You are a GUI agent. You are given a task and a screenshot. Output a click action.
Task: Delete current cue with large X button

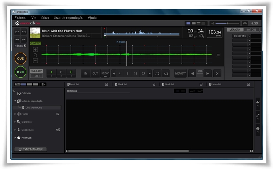point(217,73)
